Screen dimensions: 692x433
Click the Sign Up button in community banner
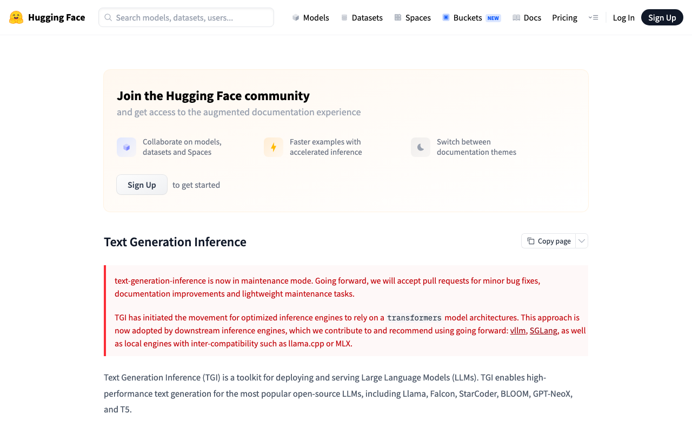[x=142, y=185]
